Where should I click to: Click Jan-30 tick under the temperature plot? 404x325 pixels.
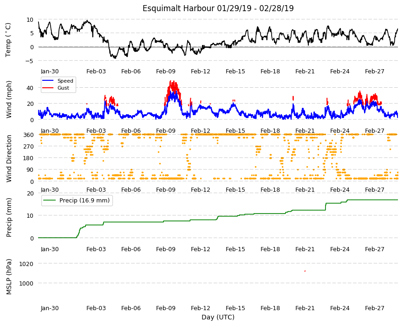pyautogui.click(x=50, y=71)
